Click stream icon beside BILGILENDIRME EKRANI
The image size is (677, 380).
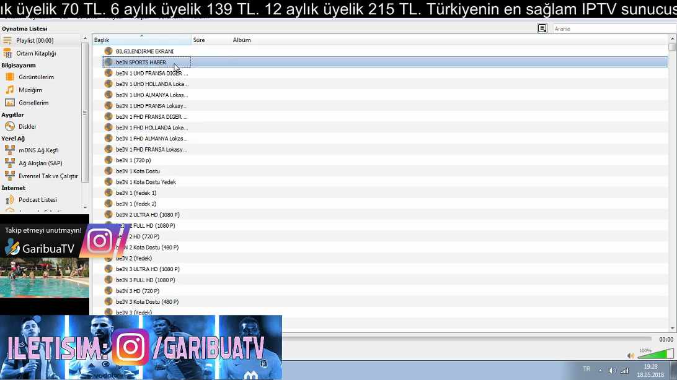[x=108, y=51]
